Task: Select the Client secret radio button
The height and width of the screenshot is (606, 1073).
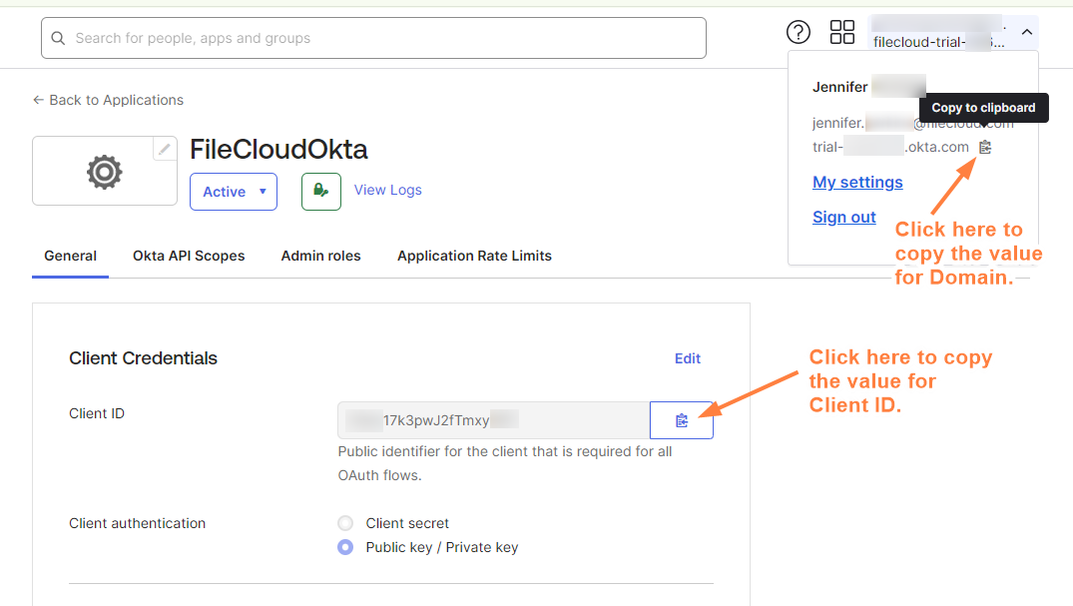Action: 345,523
